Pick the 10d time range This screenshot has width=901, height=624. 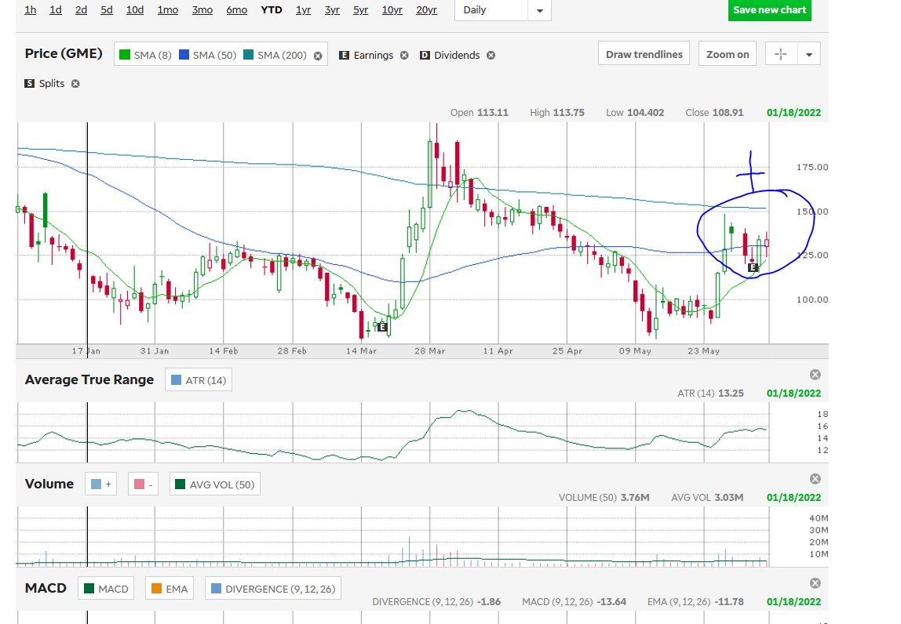135,9
